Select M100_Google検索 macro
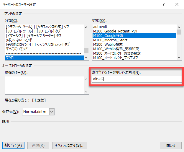The width and height of the screenshot is (184, 152). pos(134,36)
